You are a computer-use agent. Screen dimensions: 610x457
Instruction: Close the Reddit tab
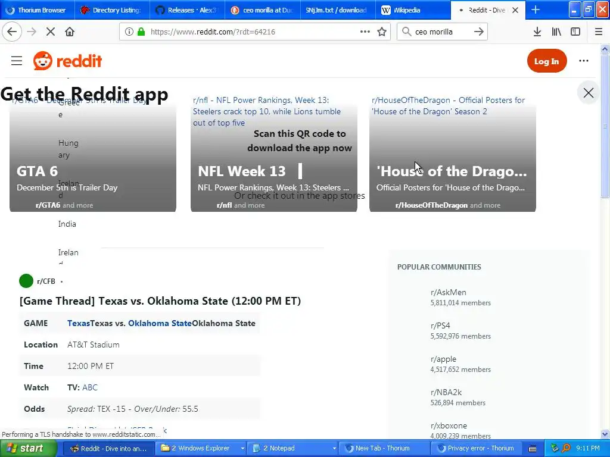pyautogui.click(x=515, y=10)
